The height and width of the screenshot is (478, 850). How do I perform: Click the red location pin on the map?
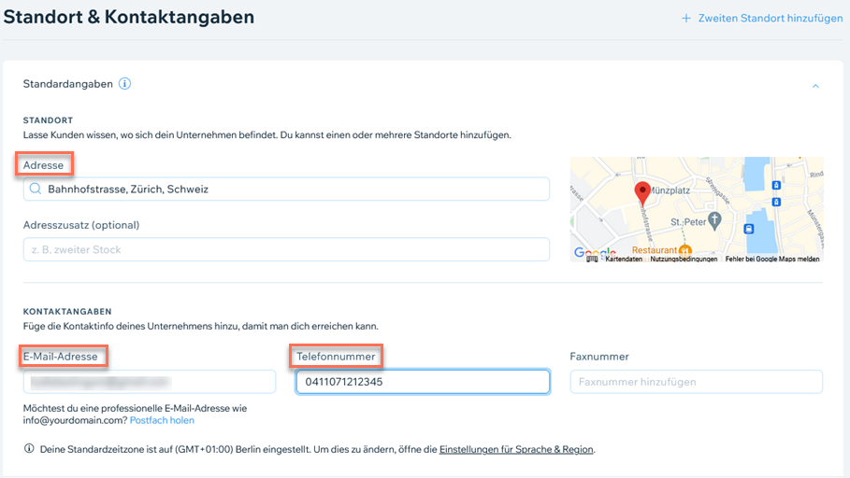[642, 193]
